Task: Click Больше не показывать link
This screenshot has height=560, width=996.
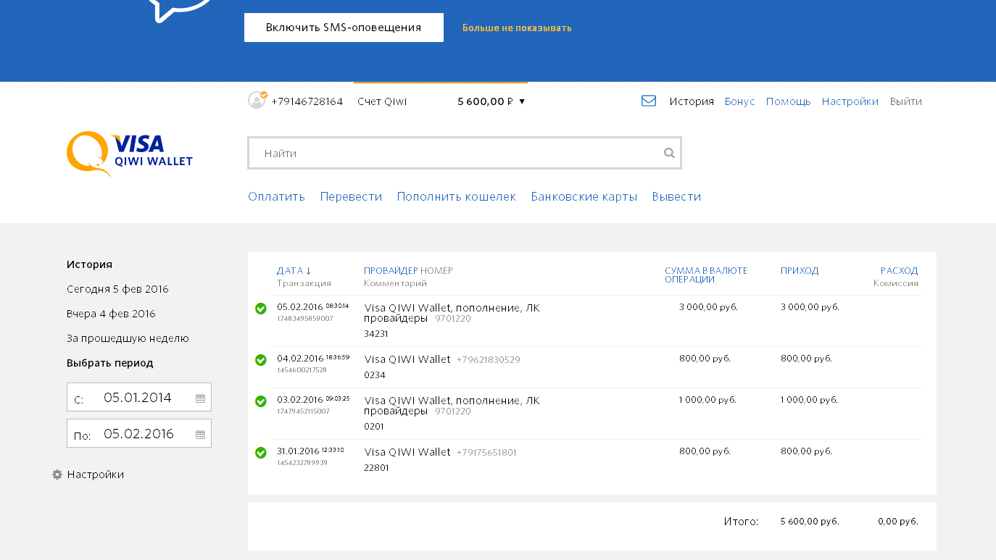Action: (517, 28)
